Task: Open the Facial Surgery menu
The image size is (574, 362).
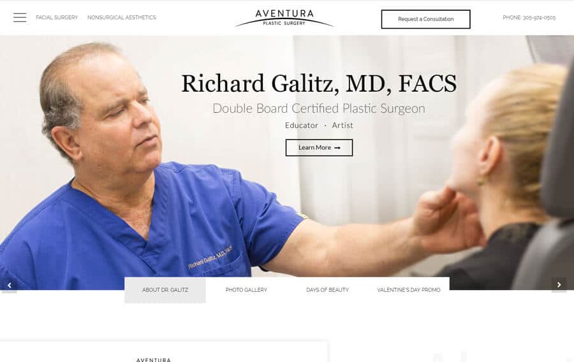Action: coord(57,18)
